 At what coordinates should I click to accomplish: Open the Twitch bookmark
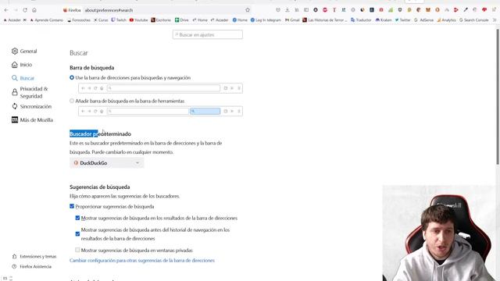119,20
